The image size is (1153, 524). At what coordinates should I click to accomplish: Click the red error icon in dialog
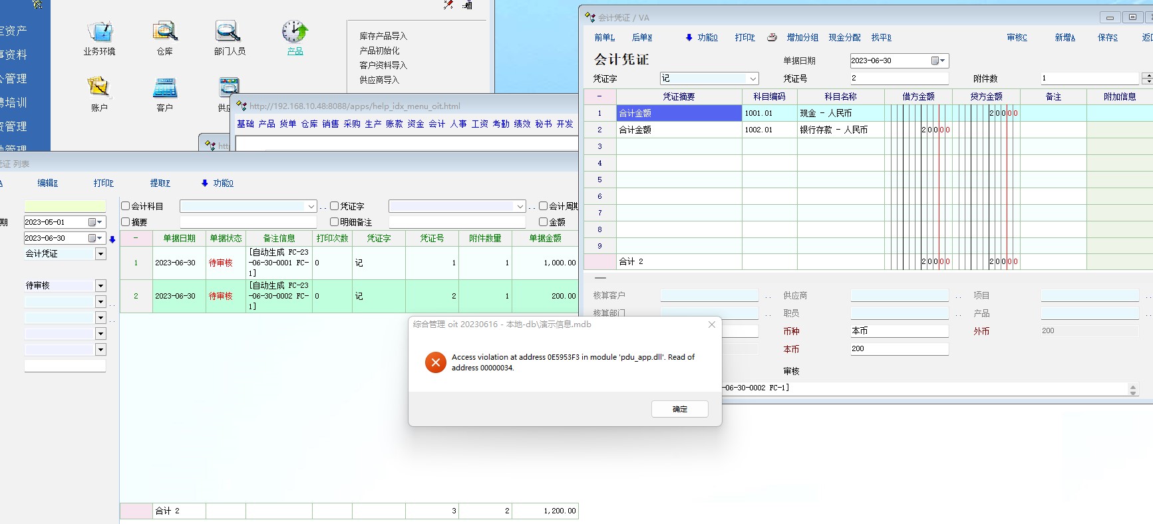click(435, 362)
